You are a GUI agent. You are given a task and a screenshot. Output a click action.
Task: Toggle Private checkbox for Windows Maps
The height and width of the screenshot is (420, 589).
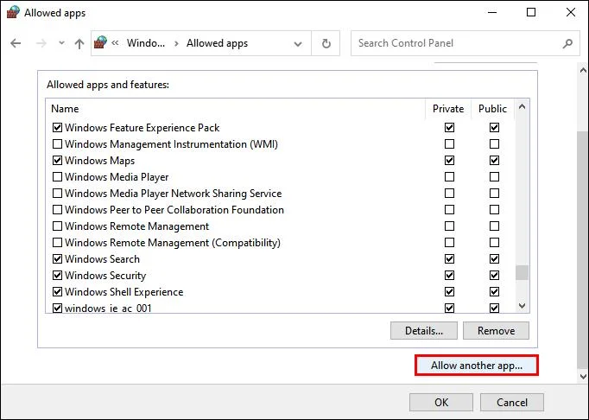tap(449, 161)
